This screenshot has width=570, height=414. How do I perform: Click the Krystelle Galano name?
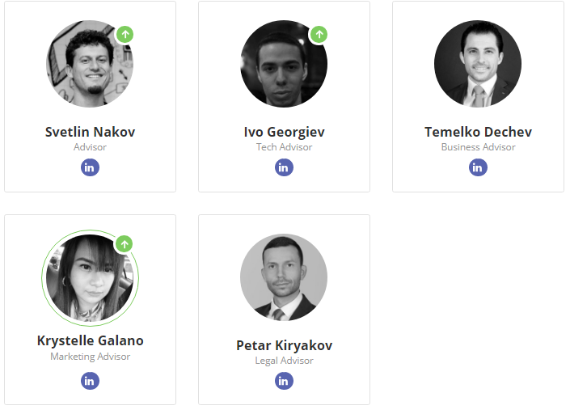coord(90,340)
